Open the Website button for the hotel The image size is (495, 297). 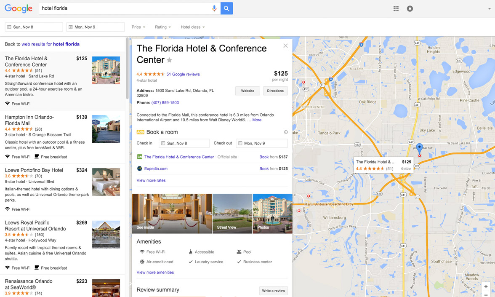click(247, 91)
